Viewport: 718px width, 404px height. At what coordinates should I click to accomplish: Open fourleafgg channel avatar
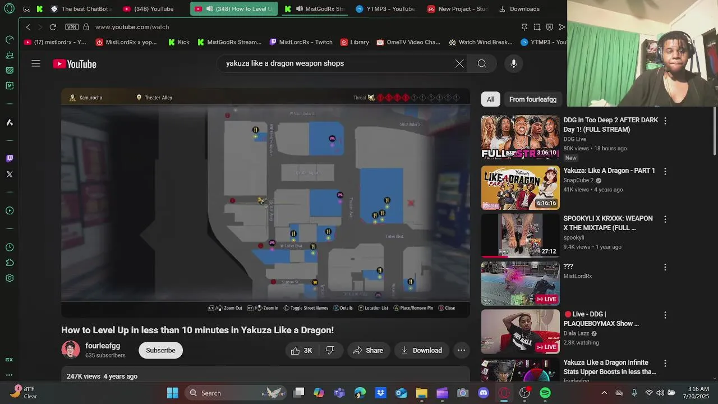tap(70, 350)
